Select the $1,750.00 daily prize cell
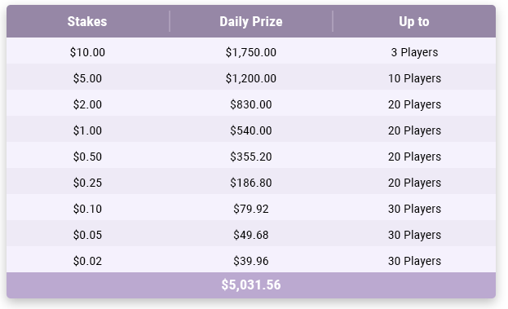 pos(251,52)
